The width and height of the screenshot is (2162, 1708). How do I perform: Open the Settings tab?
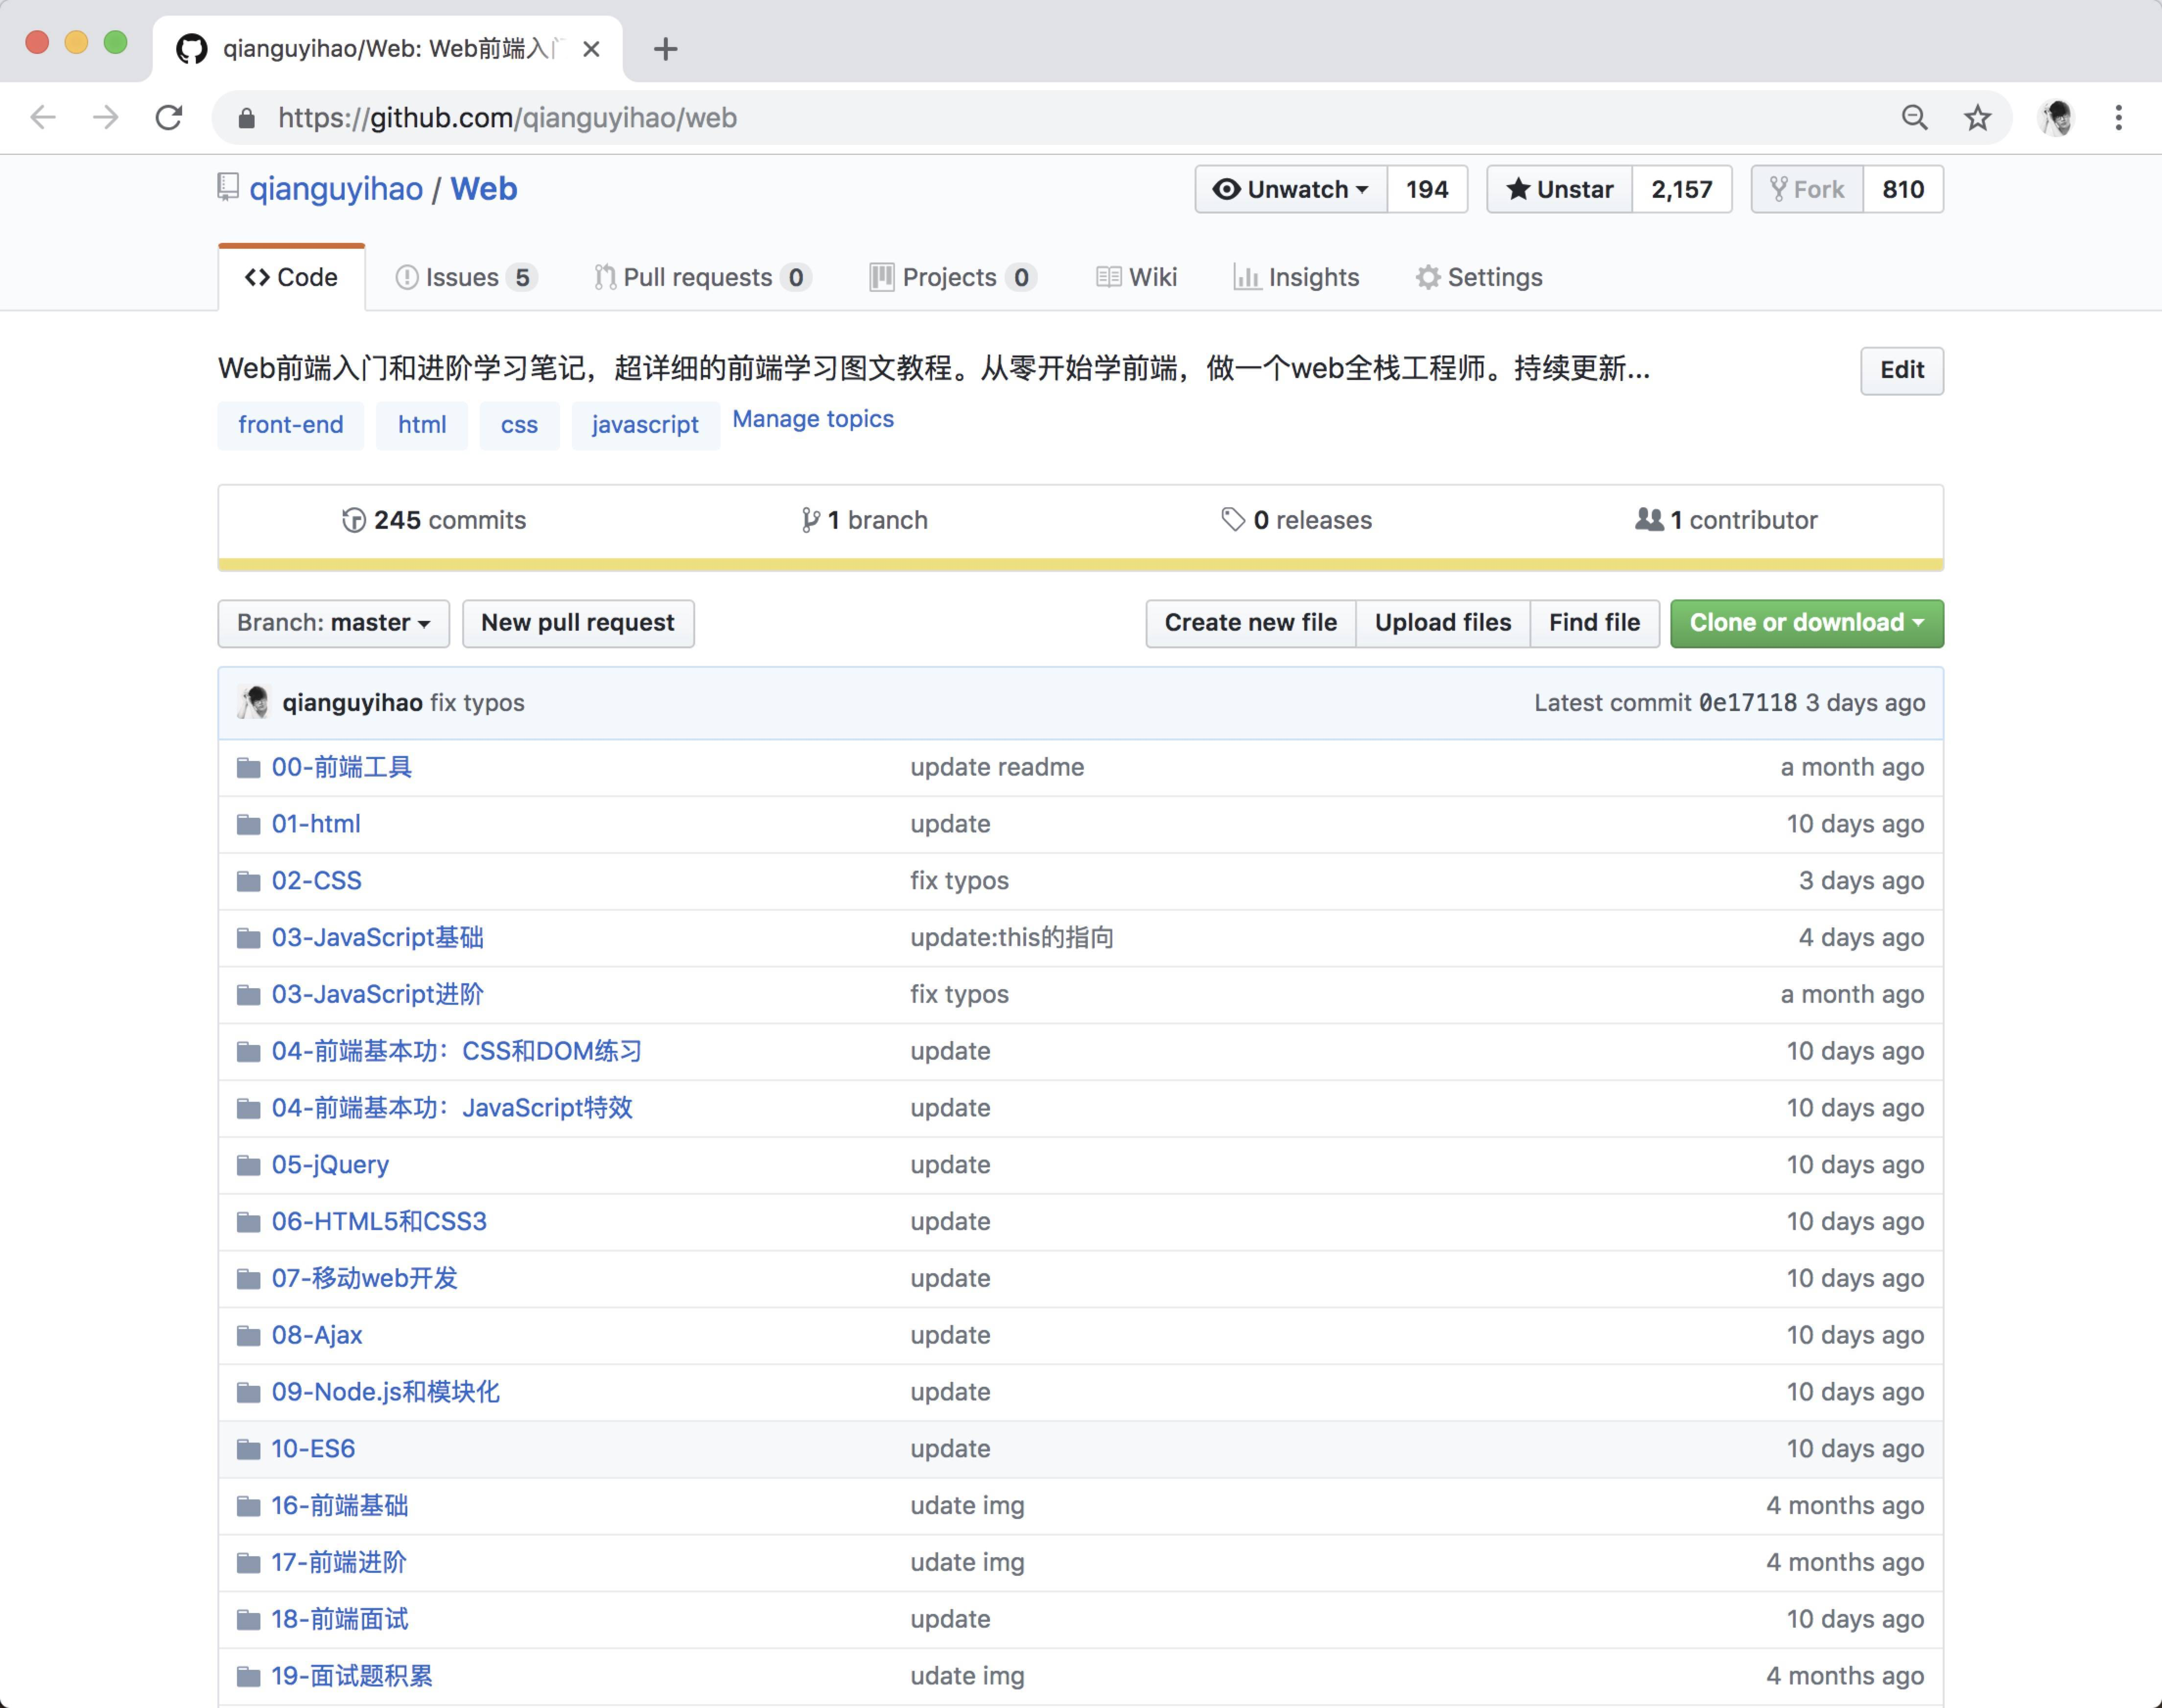tap(1480, 277)
